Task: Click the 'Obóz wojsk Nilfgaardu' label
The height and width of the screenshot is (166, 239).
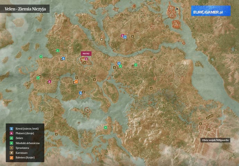Action: point(215,140)
